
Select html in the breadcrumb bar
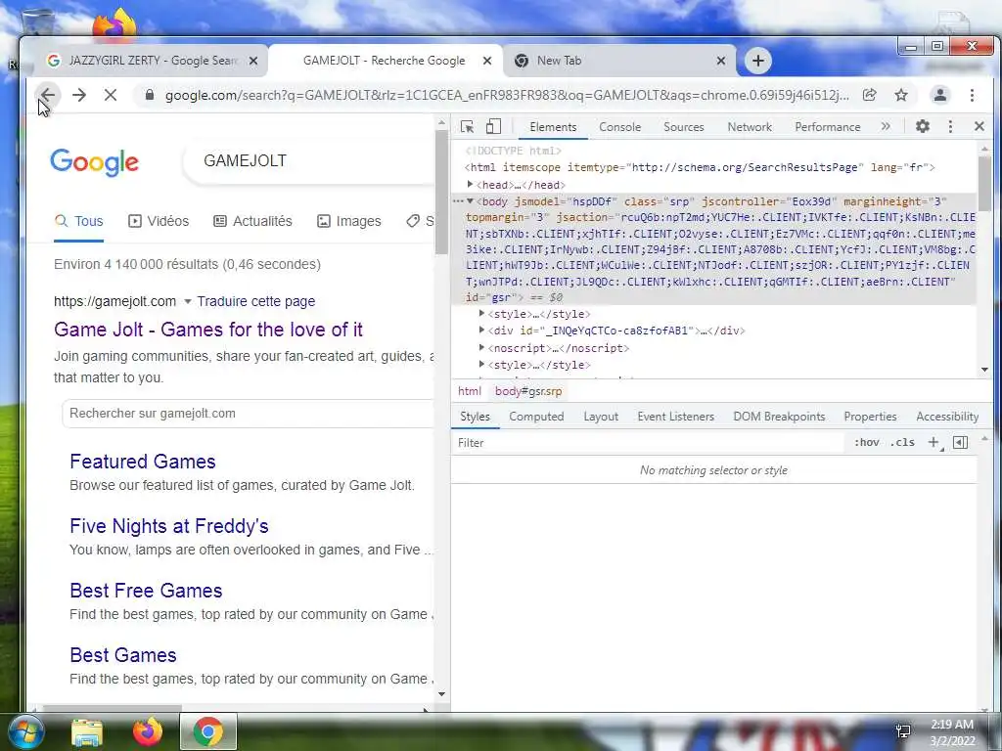(470, 391)
